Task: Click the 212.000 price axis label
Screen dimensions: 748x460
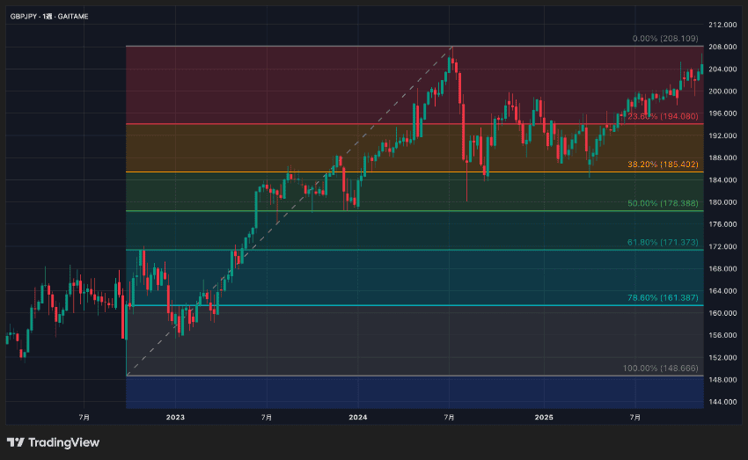Action: point(722,25)
